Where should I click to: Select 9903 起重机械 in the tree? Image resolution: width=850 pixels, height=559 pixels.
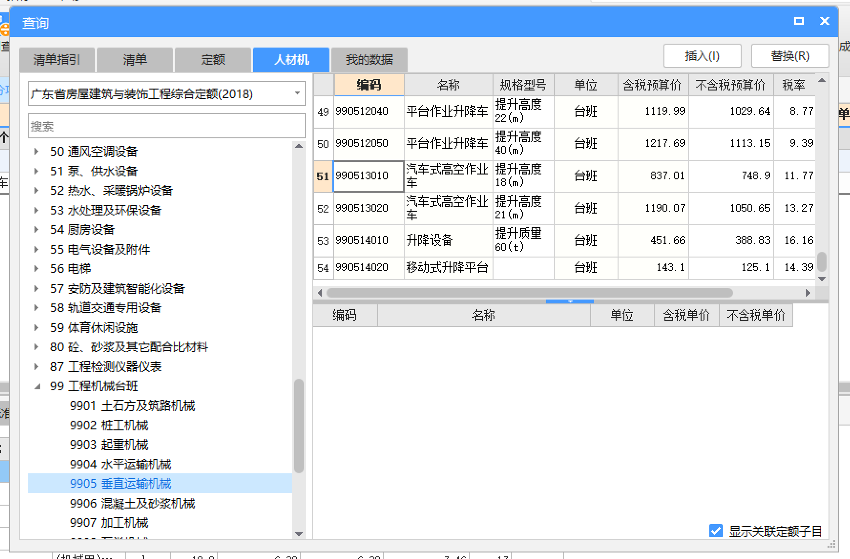tap(109, 445)
